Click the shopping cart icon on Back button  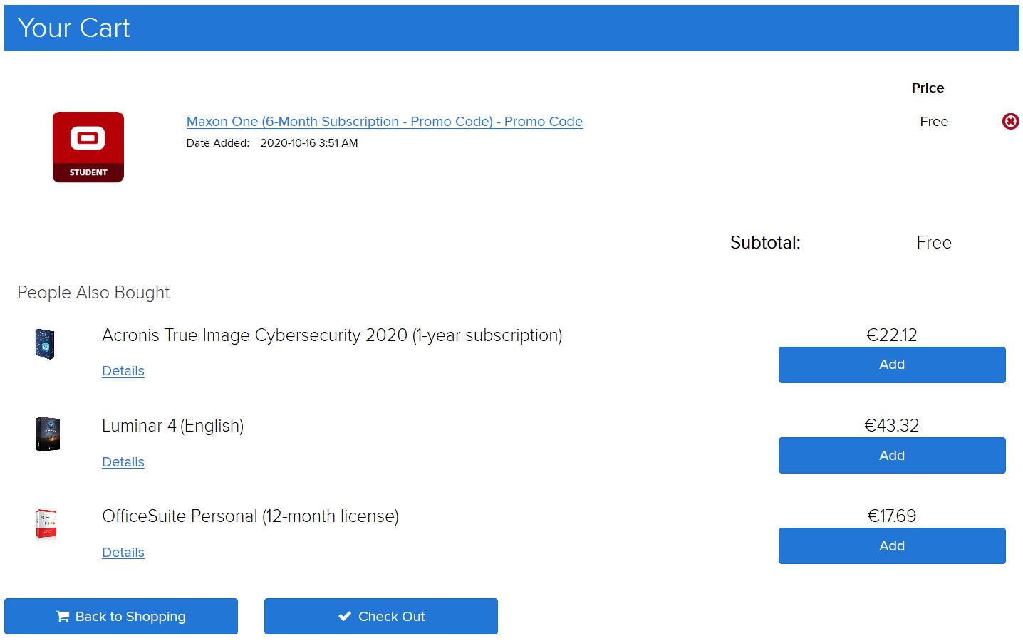click(x=63, y=617)
